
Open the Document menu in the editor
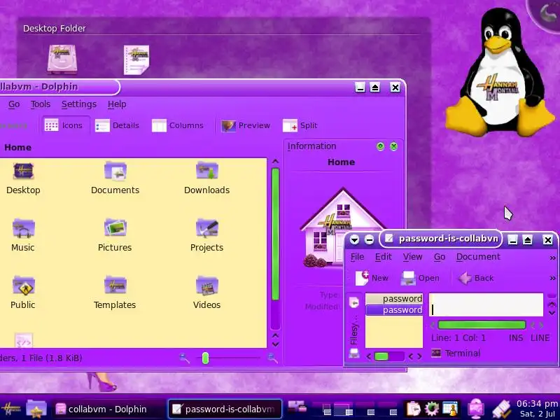click(478, 257)
